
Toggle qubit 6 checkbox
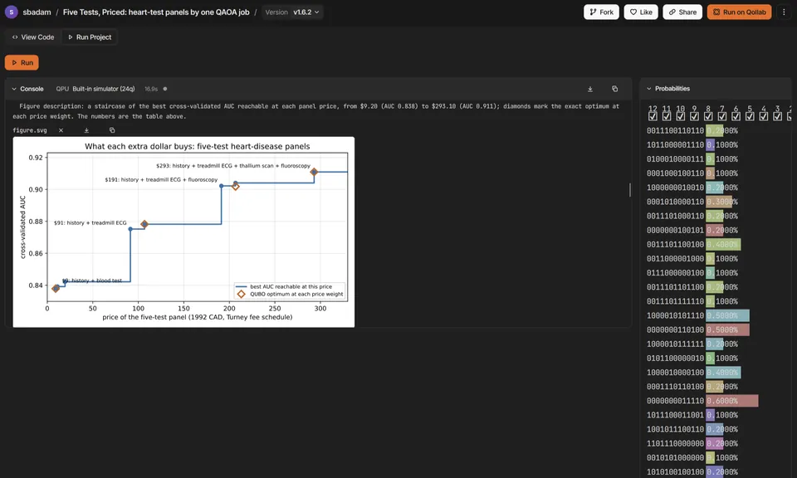click(736, 116)
